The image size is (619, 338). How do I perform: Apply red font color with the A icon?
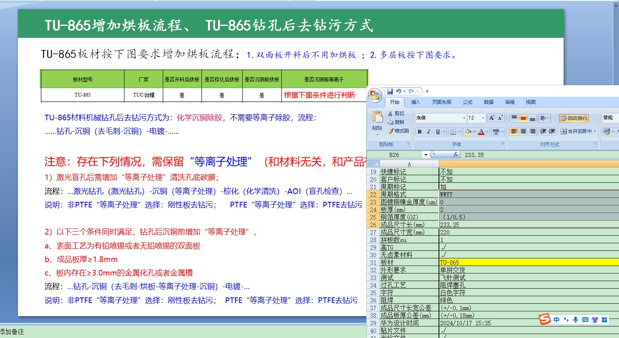(x=481, y=132)
